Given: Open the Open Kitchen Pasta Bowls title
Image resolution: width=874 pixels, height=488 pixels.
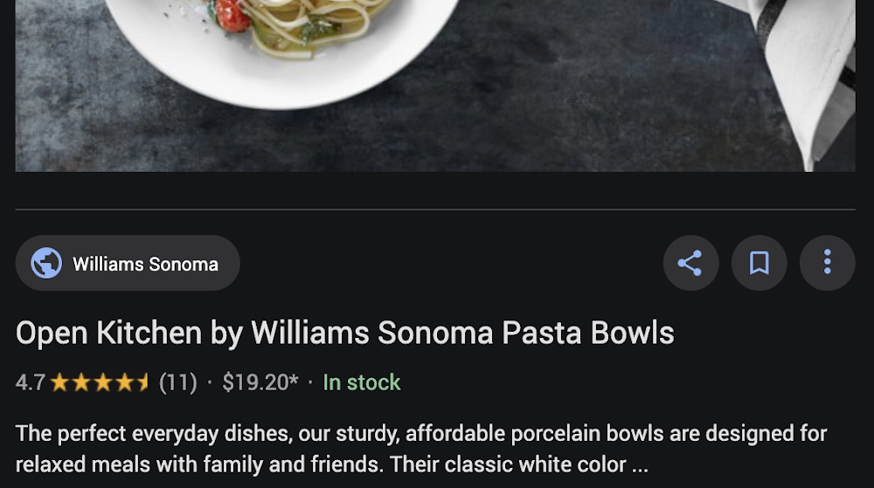Looking at the screenshot, I should [x=344, y=333].
